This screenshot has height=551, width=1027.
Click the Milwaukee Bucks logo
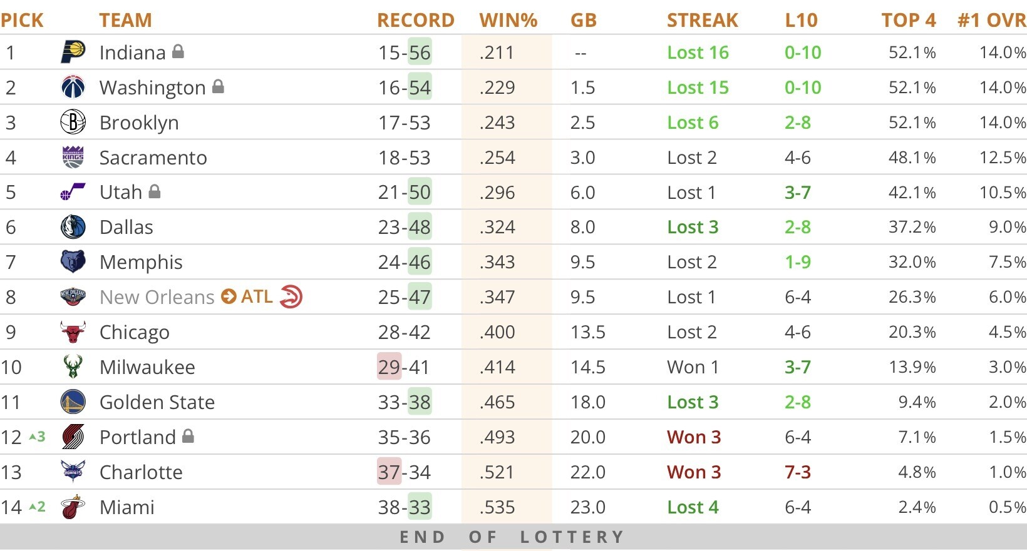[73, 367]
